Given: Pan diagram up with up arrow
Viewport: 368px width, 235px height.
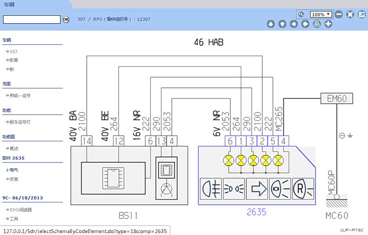Looking at the screenshot, I should [x=271, y=24].
